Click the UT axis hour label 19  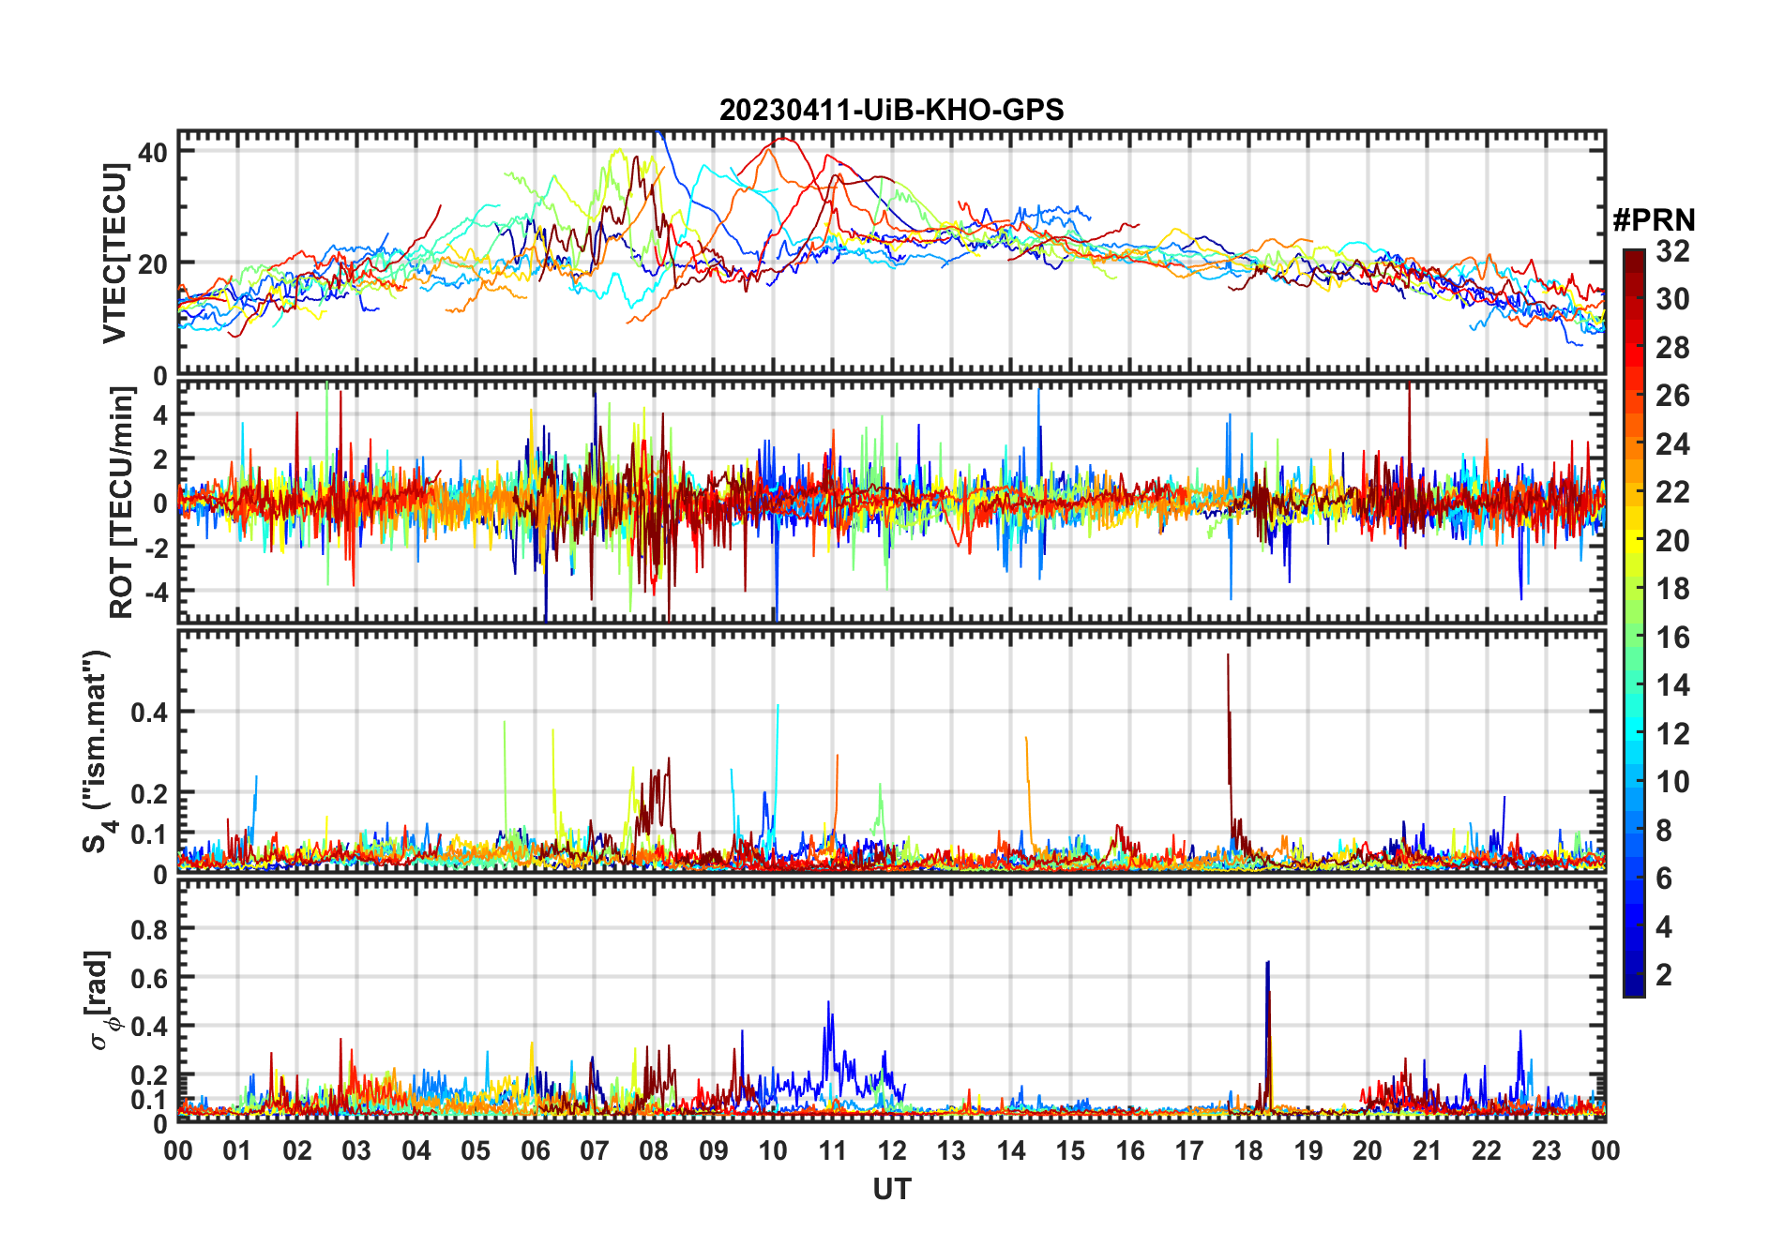(x=1308, y=1150)
